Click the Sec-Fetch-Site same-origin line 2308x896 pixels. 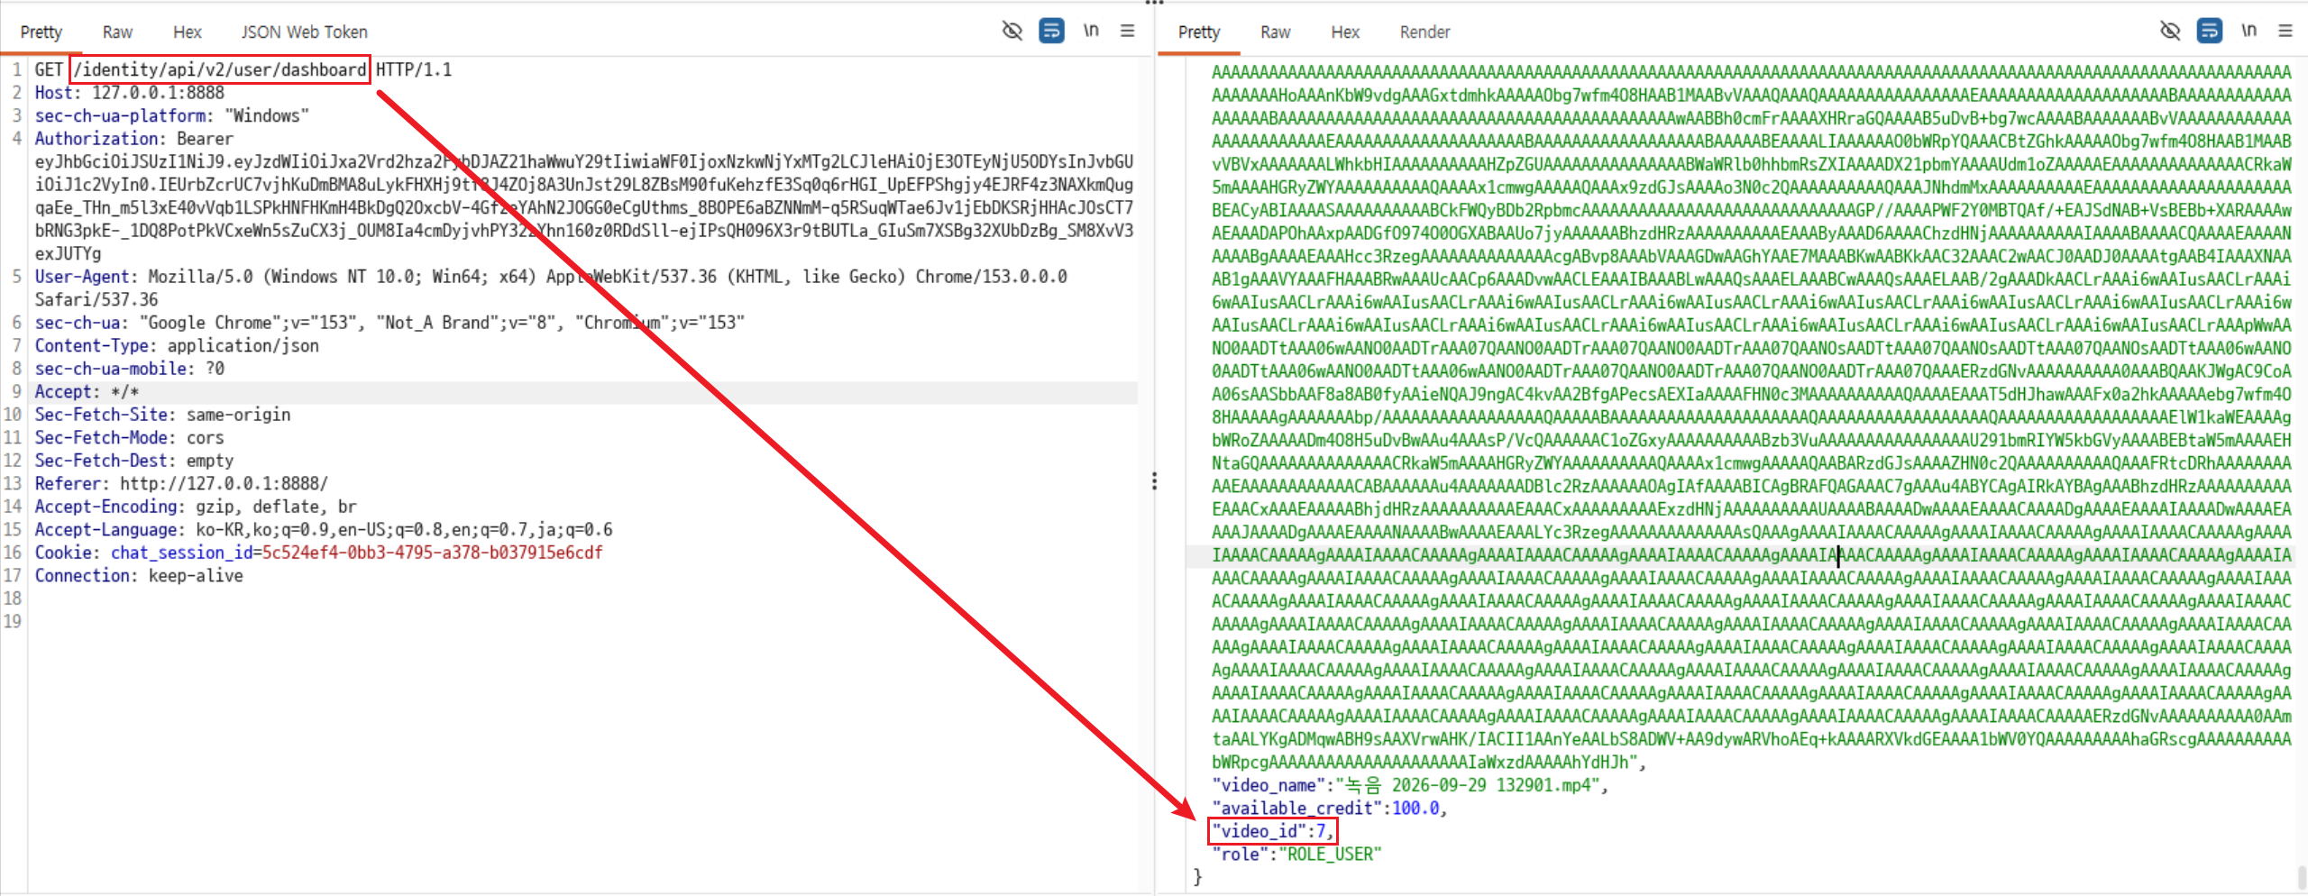(162, 415)
